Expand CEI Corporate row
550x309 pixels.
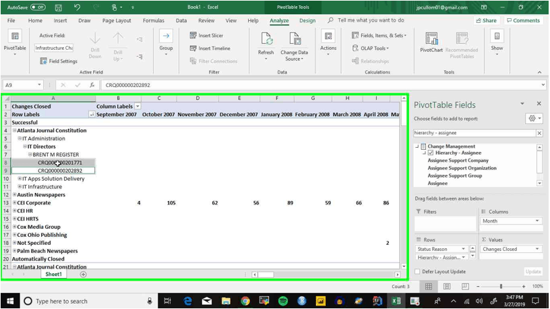14,202
